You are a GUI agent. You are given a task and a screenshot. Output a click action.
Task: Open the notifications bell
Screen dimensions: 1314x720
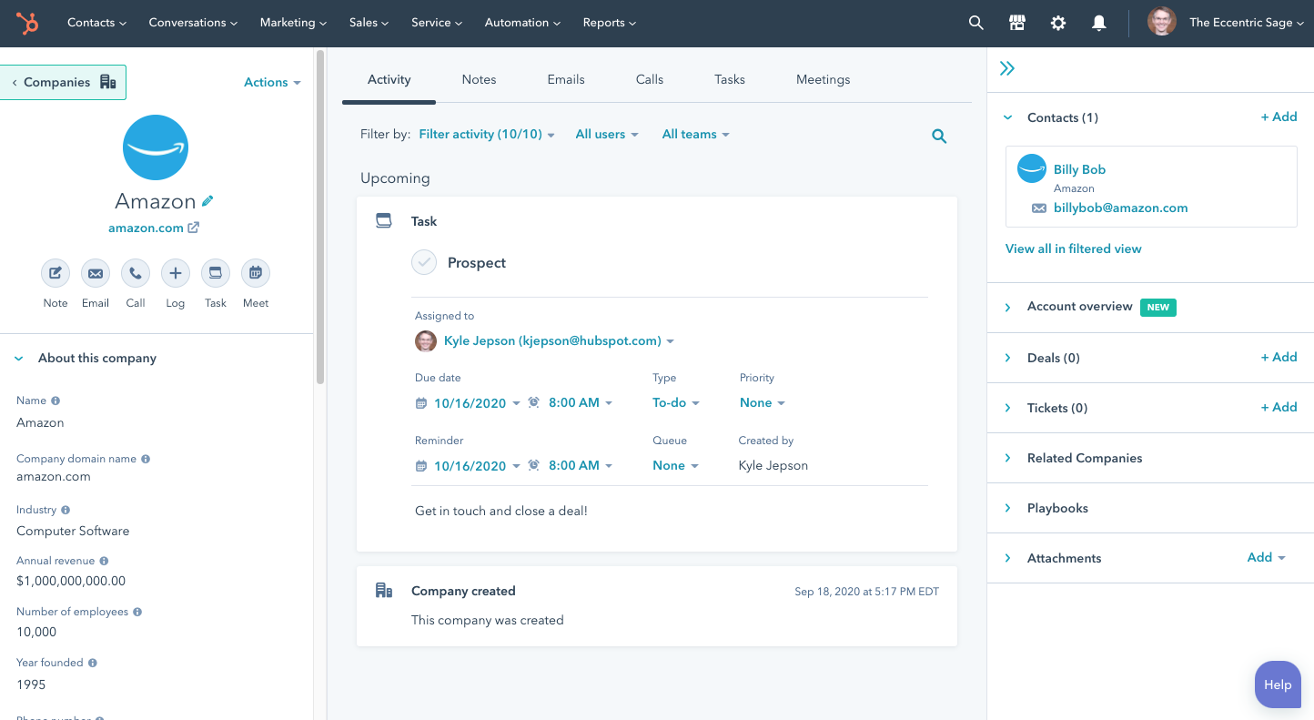pyautogui.click(x=1098, y=22)
